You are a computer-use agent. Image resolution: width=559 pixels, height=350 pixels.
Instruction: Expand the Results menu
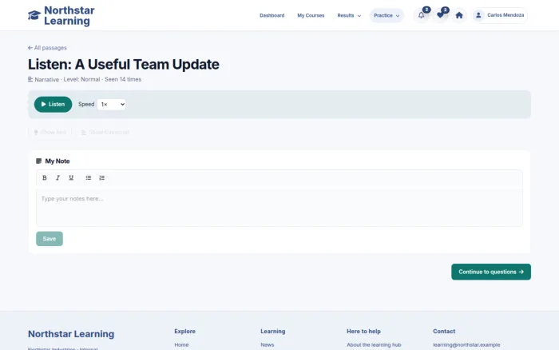349,15
